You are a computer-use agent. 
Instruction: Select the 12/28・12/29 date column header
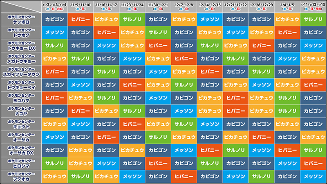262,7
